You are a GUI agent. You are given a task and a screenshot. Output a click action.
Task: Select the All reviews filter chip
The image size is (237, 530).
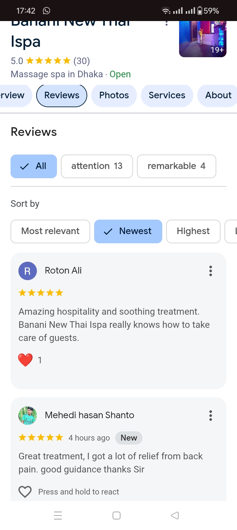point(34,166)
